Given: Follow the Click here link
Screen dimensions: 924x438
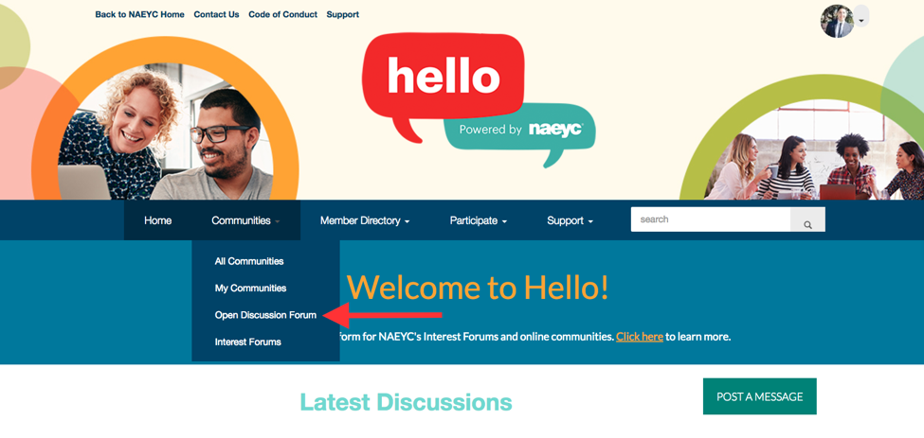Looking at the screenshot, I should (640, 337).
